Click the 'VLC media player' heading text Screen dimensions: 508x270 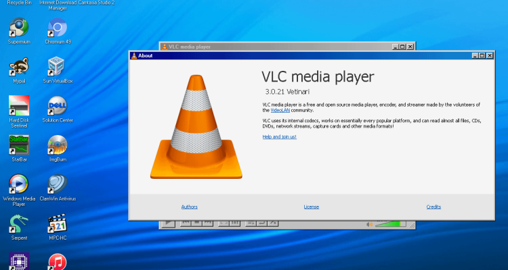coord(318,77)
